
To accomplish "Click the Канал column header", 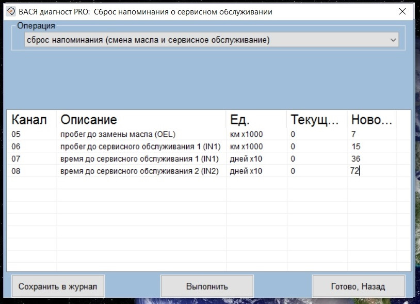I will (31, 119).
